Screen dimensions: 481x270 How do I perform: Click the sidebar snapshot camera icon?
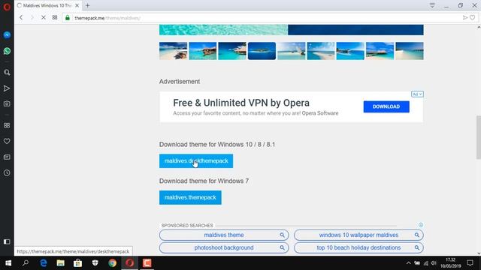[x=7, y=103]
